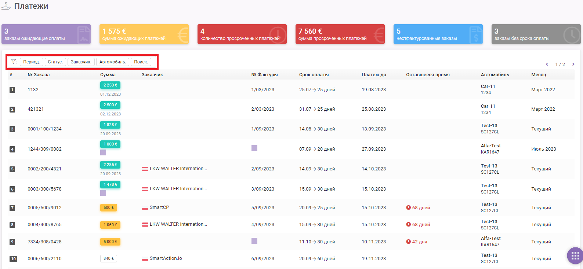Click invoice icon on unfactured orders card
The height and width of the screenshot is (269, 583).
[475, 34]
